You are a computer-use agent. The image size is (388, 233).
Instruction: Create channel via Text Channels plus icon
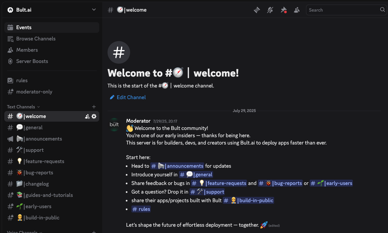pos(94,107)
